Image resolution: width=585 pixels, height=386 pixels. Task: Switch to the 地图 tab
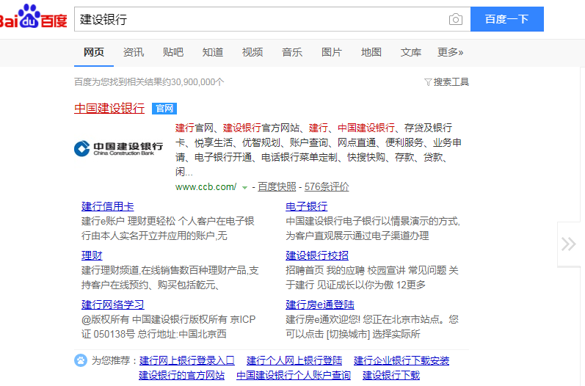point(371,52)
